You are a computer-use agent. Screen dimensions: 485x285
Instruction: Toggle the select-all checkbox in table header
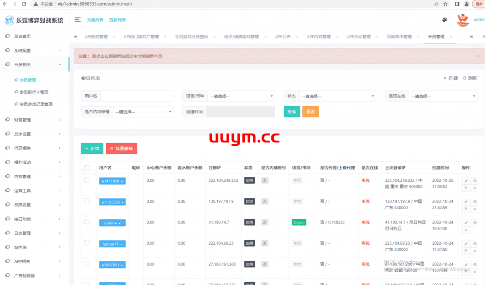click(87, 168)
